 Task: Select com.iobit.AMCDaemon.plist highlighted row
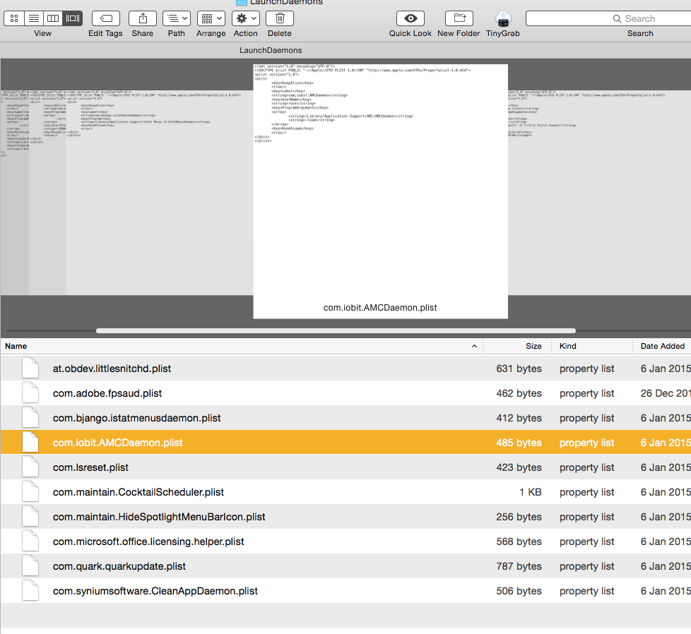[345, 443]
